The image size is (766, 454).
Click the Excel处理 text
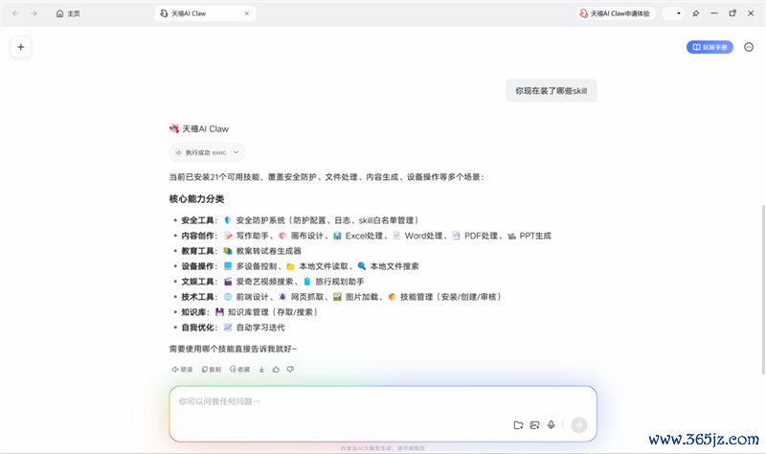click(364, 236)
